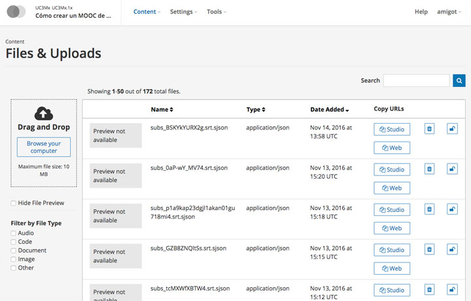Screen dimensions: 471x301
Task: Click trash icon for subs_GZB8ZNQltSs.srt.sjson
Action: tap(429, 249)
